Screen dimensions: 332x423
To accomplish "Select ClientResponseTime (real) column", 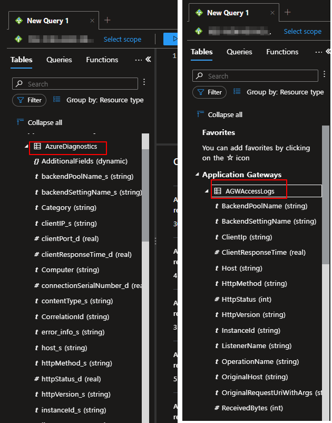I will tap(260, 253).
